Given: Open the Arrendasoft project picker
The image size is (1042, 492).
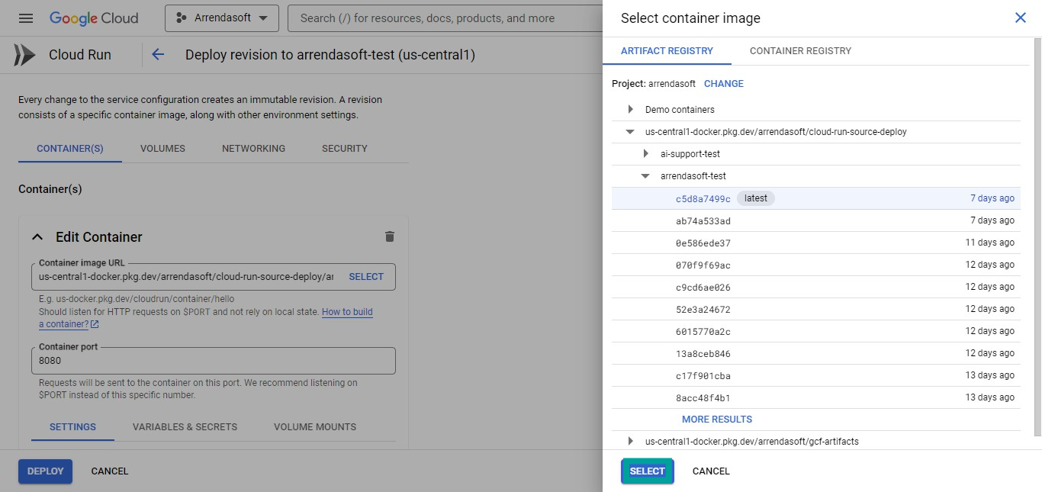Looking at the screenshot, I should [x=222, y=18].
